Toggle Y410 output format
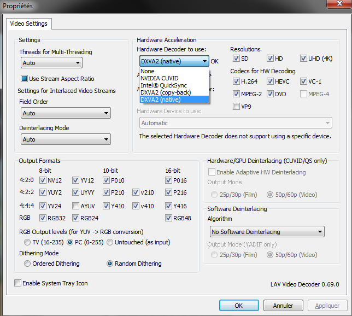Image resolution: width=352 pixels, height=316 pixels. click(106, 206)
